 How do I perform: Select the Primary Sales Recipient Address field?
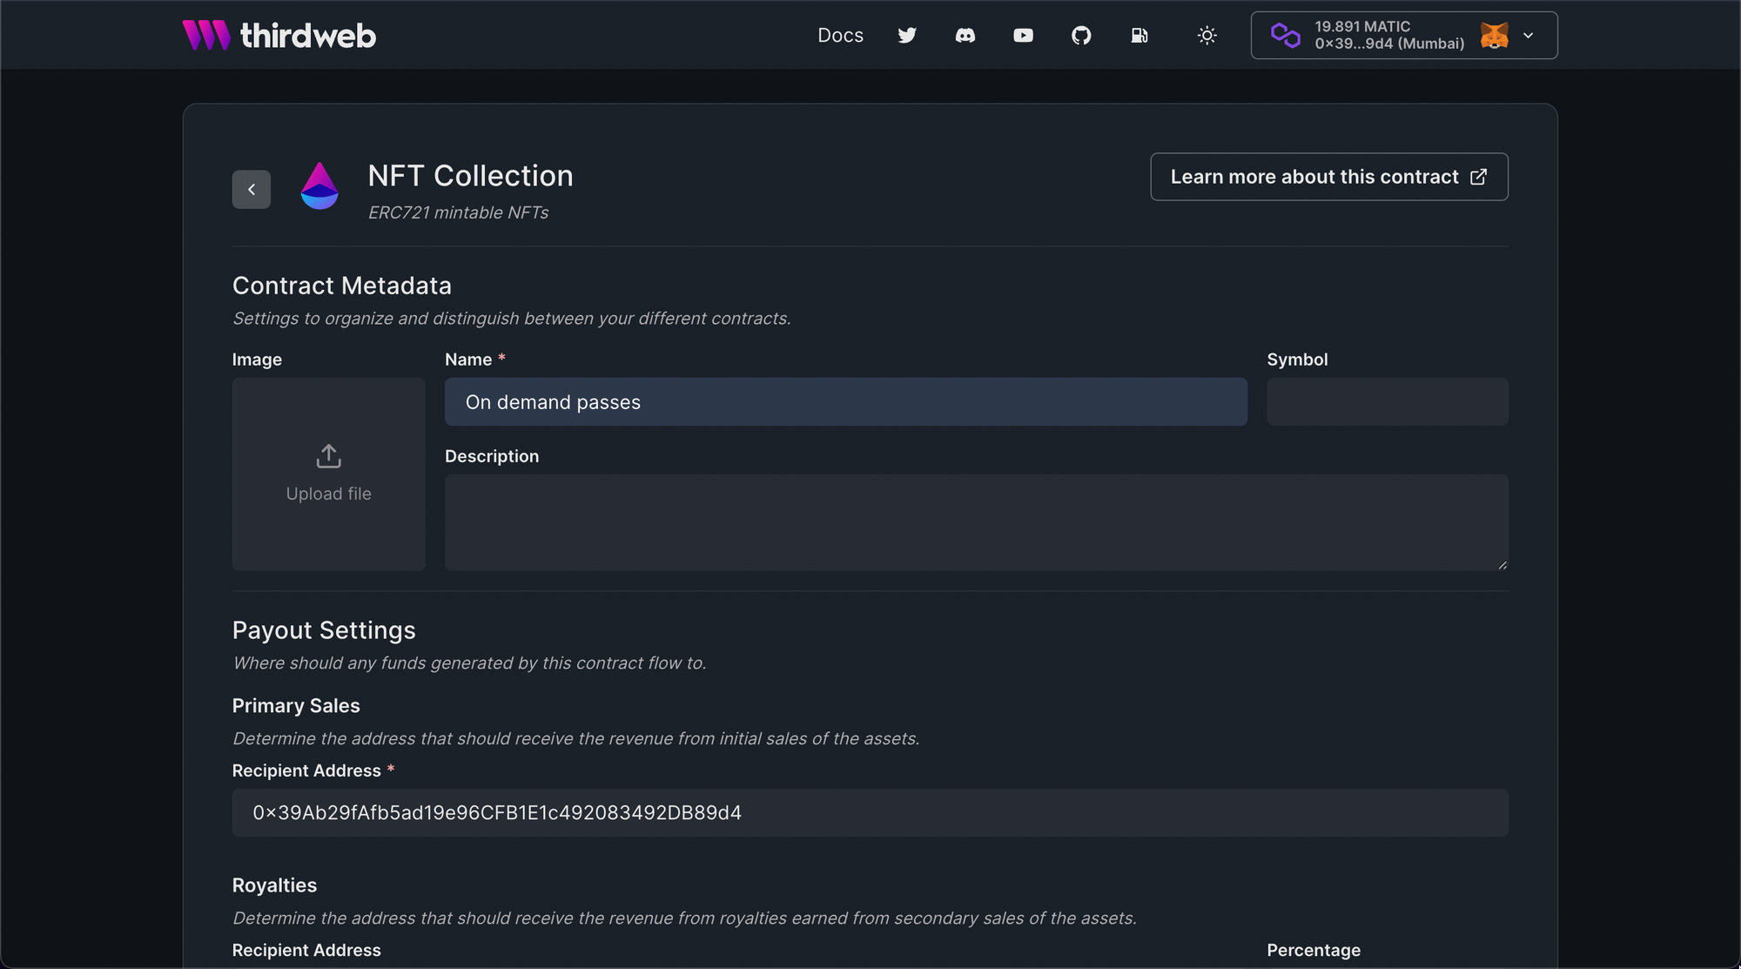[869, 812]
